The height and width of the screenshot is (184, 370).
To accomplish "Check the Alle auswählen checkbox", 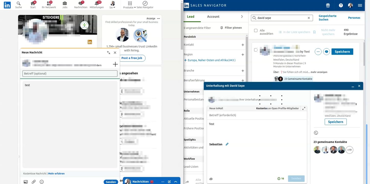I will (256, 30).
